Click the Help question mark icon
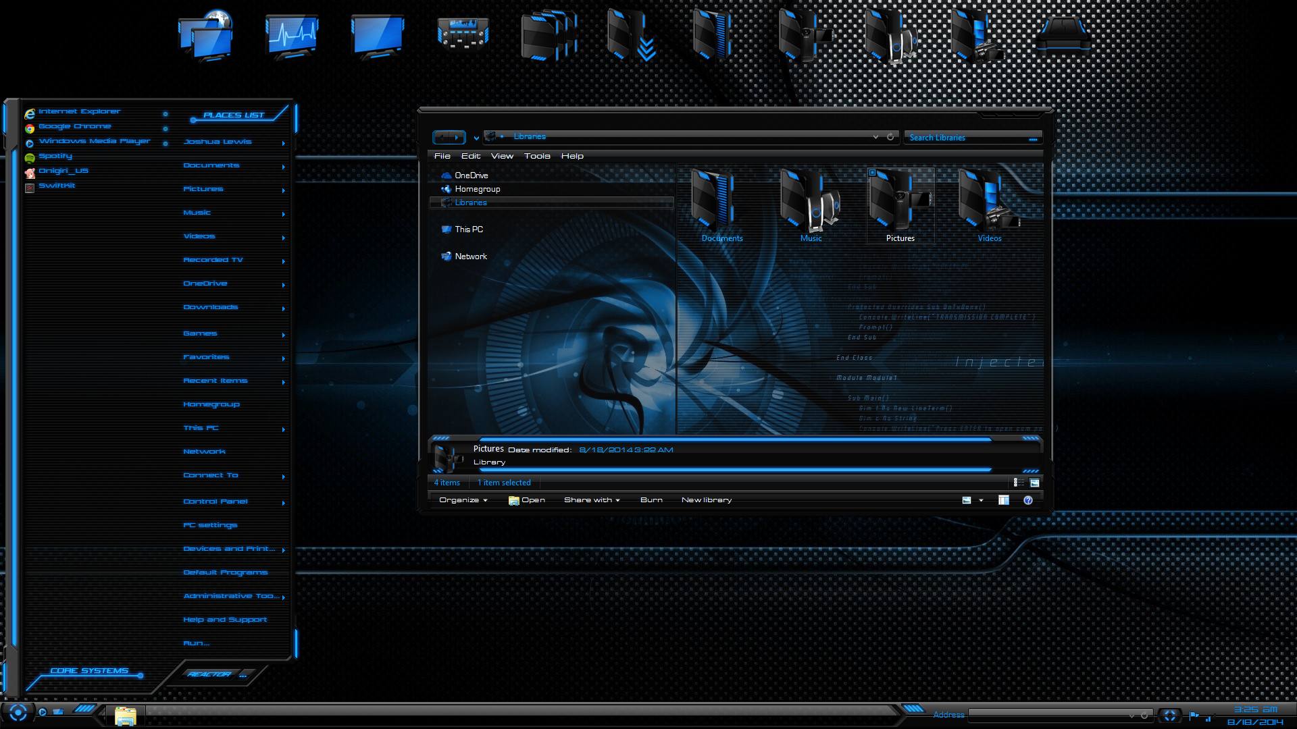Screen dimensions: 1297x729 pos(1028,500)
